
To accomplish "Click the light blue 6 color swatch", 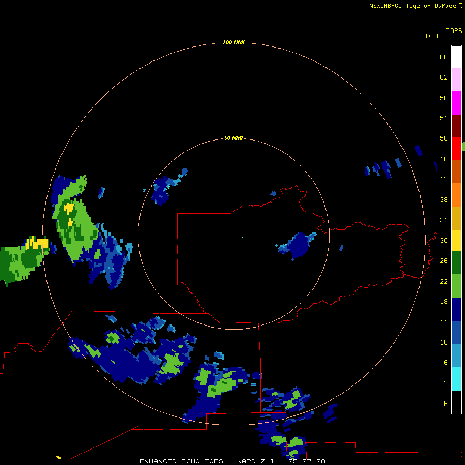I will [456, 355].
